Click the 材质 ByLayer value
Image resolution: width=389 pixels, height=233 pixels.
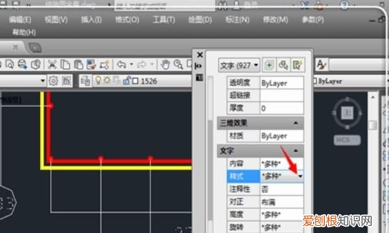[x=281, y=136]
